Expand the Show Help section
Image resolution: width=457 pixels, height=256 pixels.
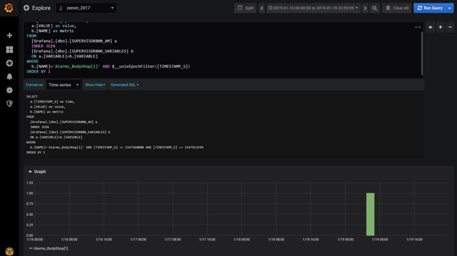95,85
